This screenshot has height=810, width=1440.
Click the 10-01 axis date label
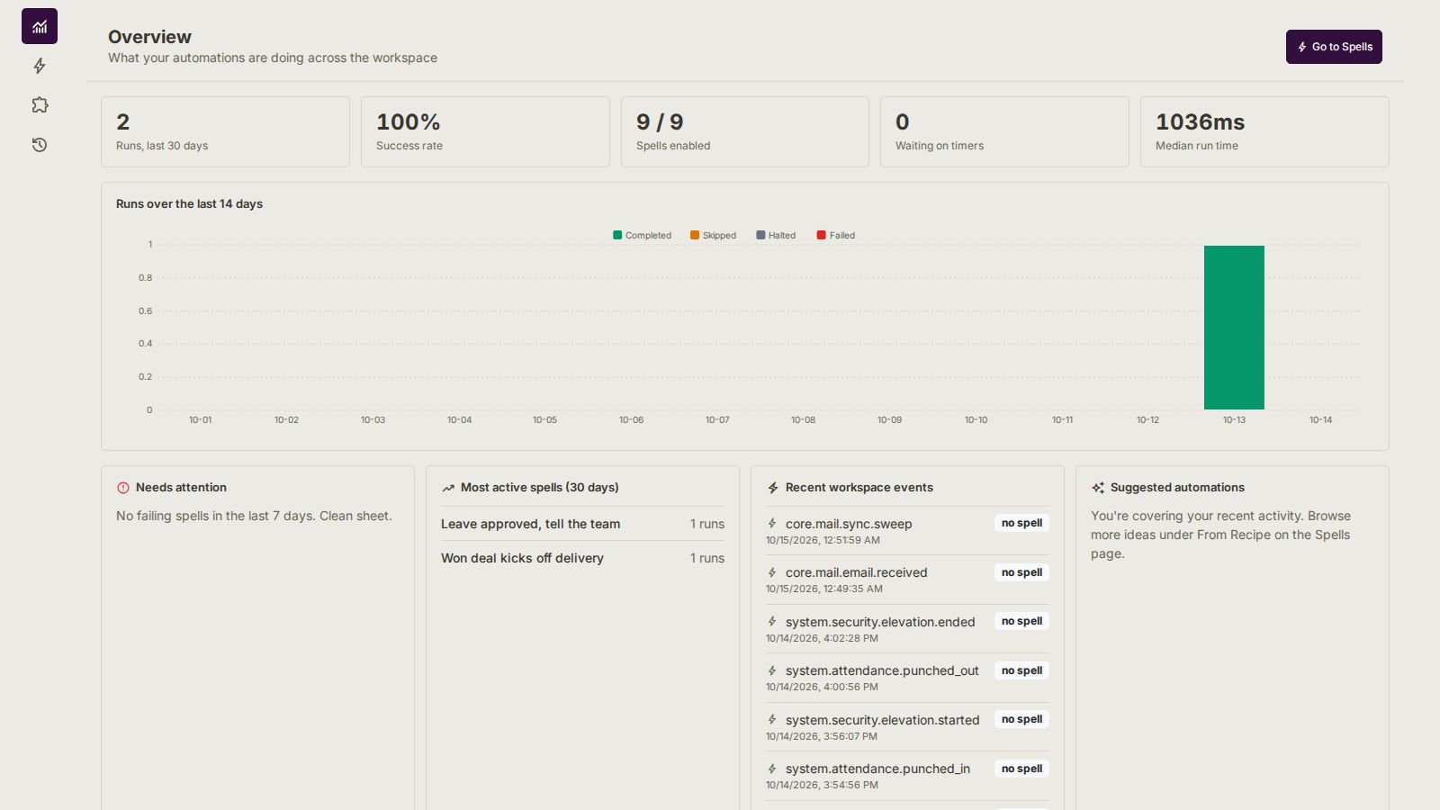pos(200,420)
